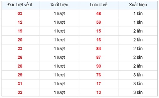Click the '3 lần' cell beside 17

(138, 84)
